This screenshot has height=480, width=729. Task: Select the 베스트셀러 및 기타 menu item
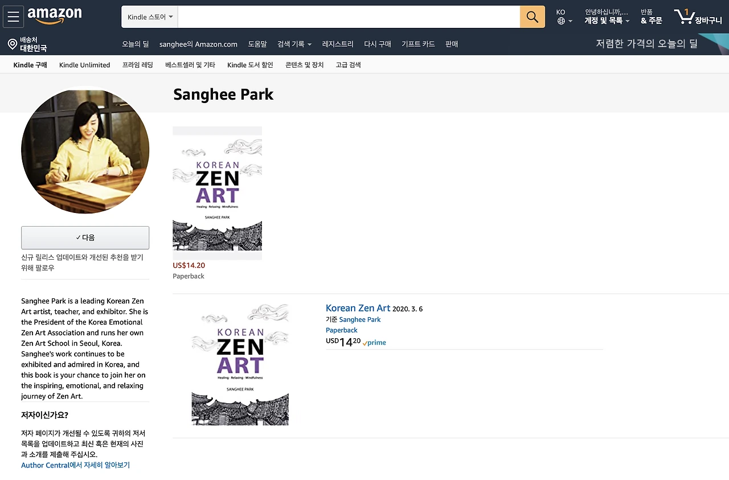pos(190,65)
